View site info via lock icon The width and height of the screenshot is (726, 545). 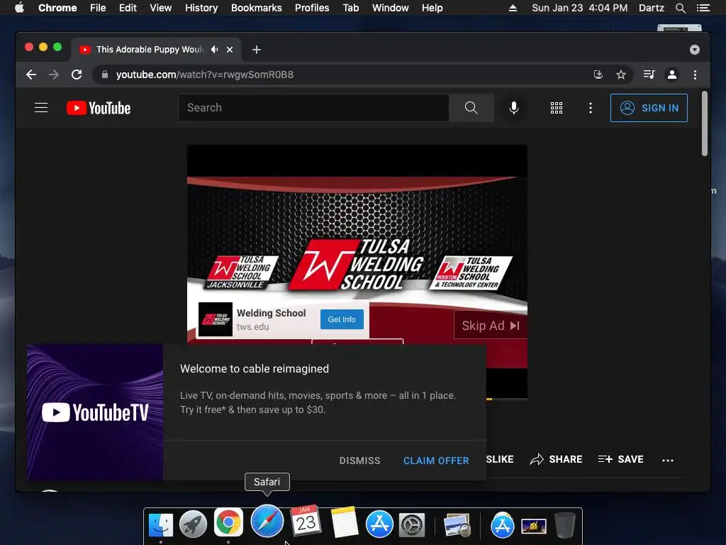(105, 75)
